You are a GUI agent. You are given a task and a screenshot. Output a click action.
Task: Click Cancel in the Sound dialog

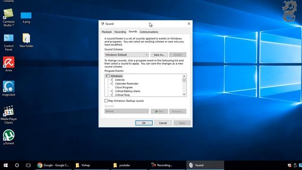163,123
